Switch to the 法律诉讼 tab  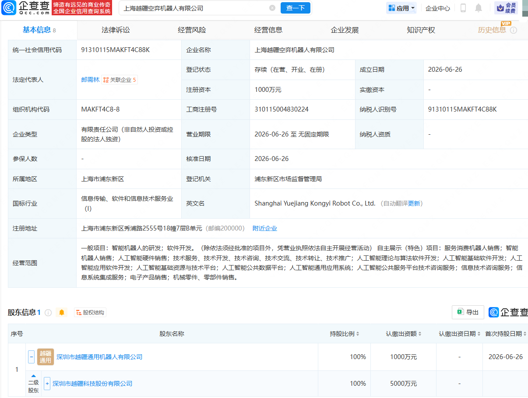pos(116,30)
